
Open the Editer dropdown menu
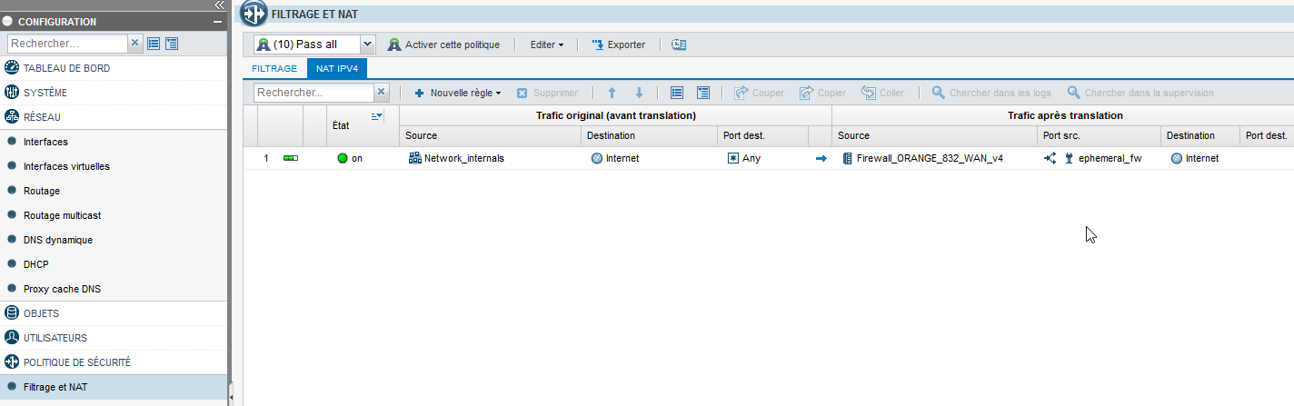pyautogui.click(x=547, y=45)
